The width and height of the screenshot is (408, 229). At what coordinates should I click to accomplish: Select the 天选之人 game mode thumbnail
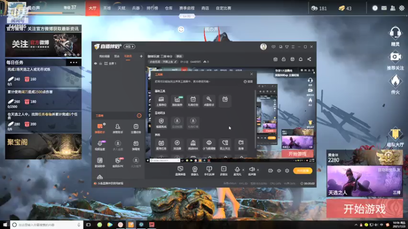pyautogui.click(x=364, y=181)
